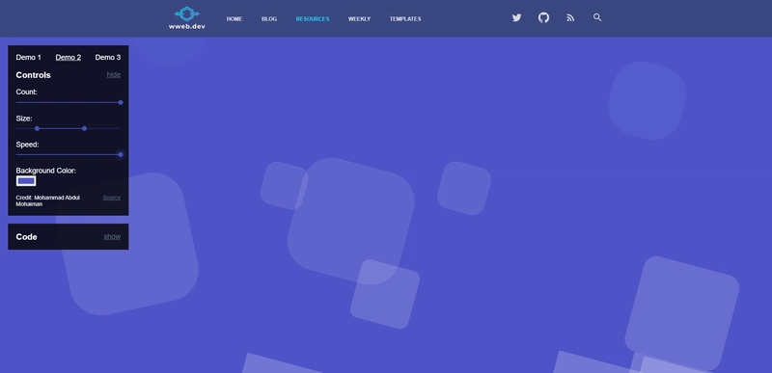
Task: Open the Blog menu item
Action: (269, 18)
